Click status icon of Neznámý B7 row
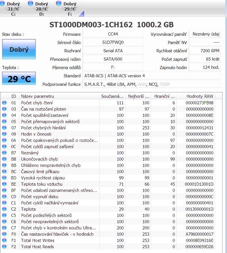Image resolution: width=227 pixels, height=253 pixels. coord(4,153)
